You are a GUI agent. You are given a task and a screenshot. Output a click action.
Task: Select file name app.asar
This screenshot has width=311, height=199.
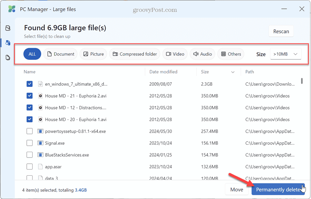(x=53, y=167)
